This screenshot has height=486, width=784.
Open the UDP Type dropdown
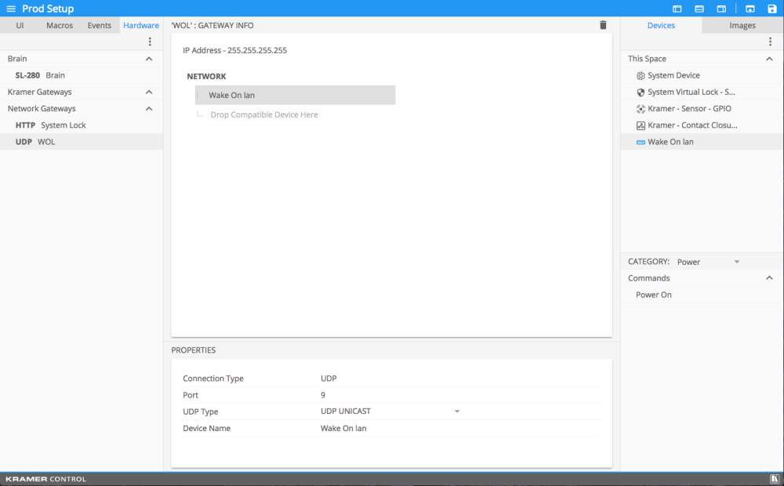click(390, 411)
